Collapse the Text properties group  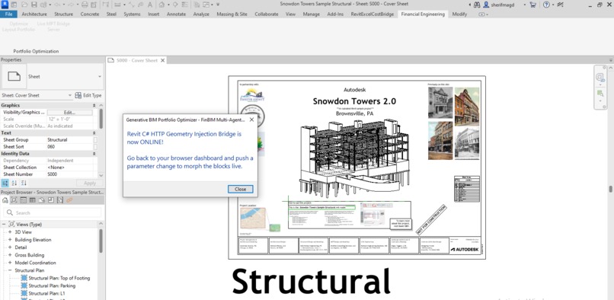coord(94,133)
